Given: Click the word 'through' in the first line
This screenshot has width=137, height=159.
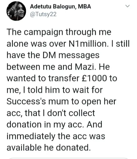Looking at the screenshot, I should pos(81,32).
